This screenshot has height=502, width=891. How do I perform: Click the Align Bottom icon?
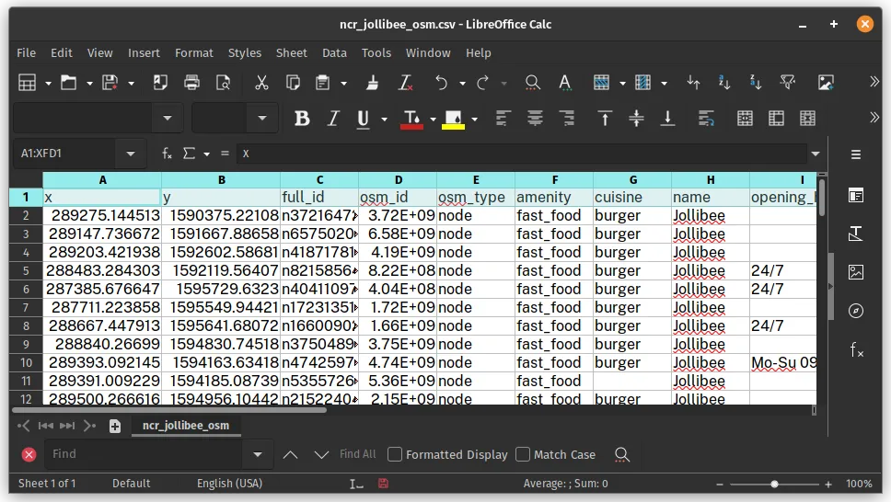[667, 118]
